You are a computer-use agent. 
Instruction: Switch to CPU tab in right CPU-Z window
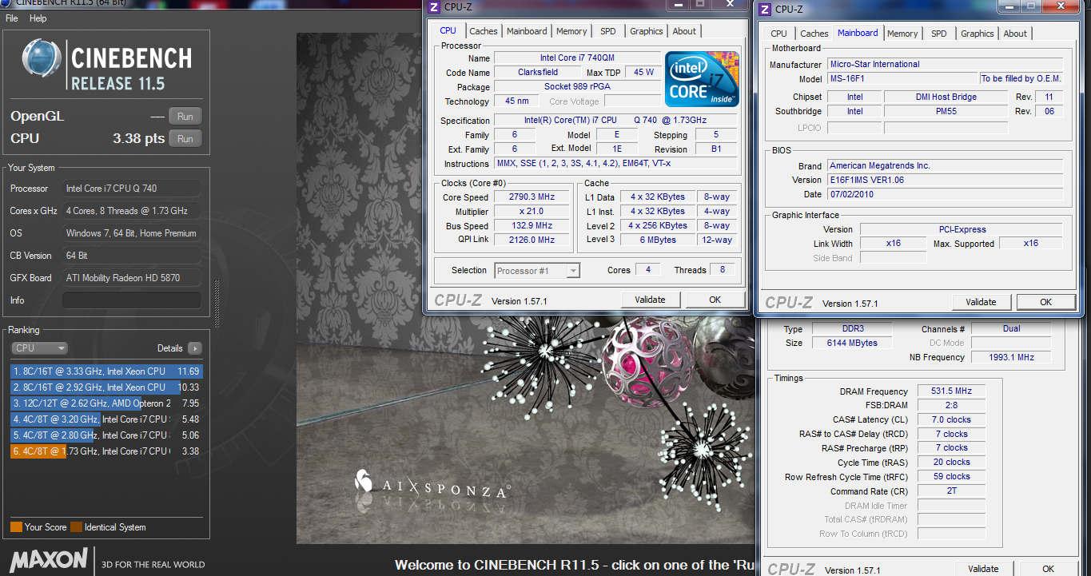(778, 34)
